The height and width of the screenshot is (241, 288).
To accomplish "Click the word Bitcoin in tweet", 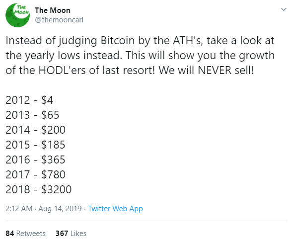I will (118, 40).
